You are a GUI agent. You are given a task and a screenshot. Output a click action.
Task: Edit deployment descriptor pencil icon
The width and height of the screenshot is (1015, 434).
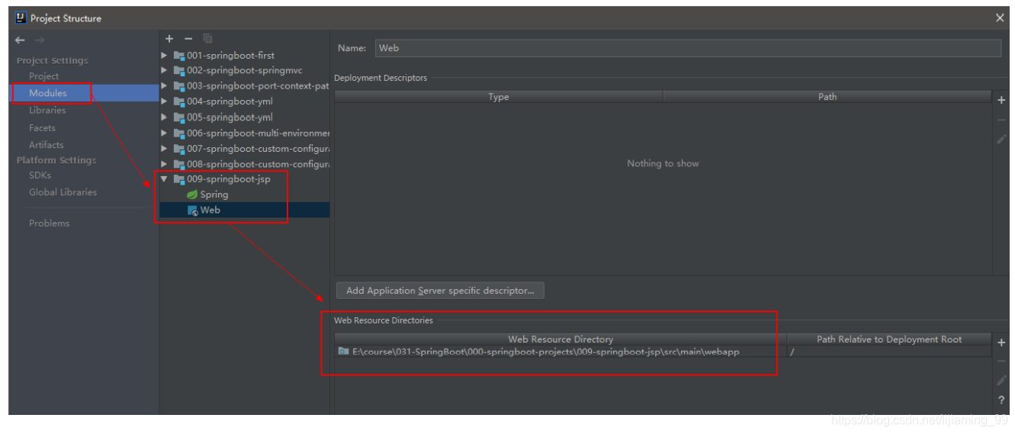[1001, 140]
